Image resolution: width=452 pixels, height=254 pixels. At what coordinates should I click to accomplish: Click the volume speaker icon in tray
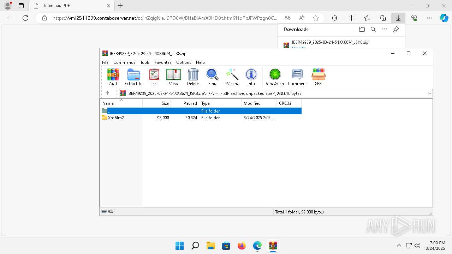[417, 246]
